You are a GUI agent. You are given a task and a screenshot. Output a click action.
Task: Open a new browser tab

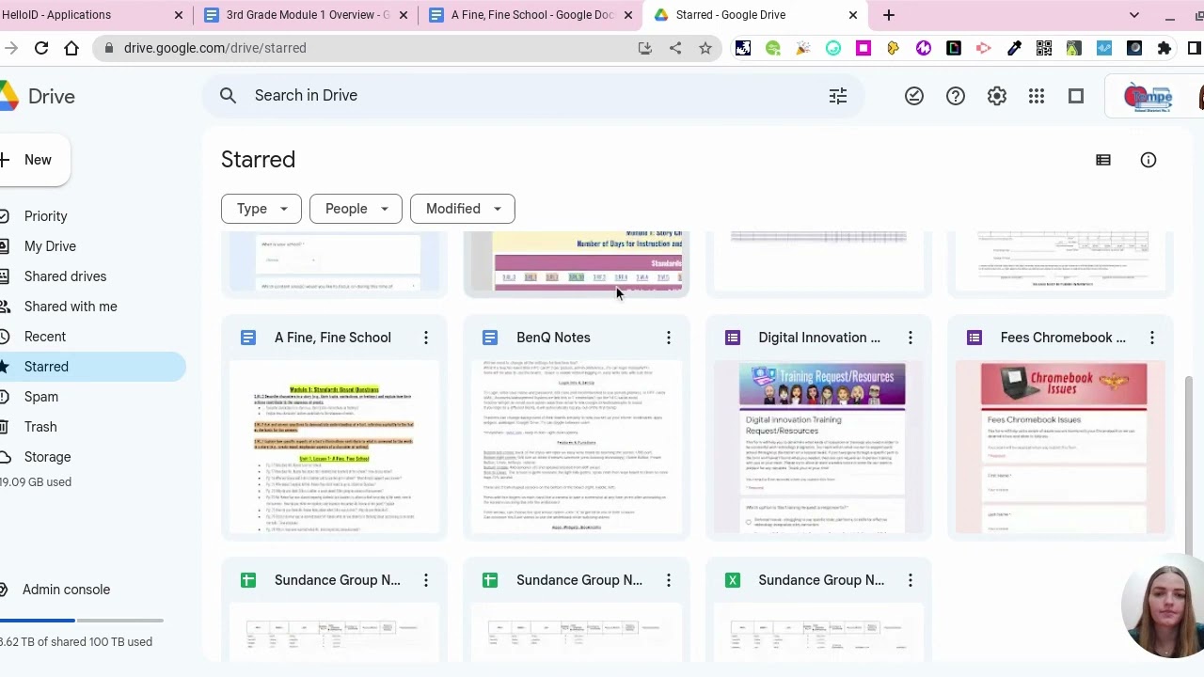tap(889, 15)
